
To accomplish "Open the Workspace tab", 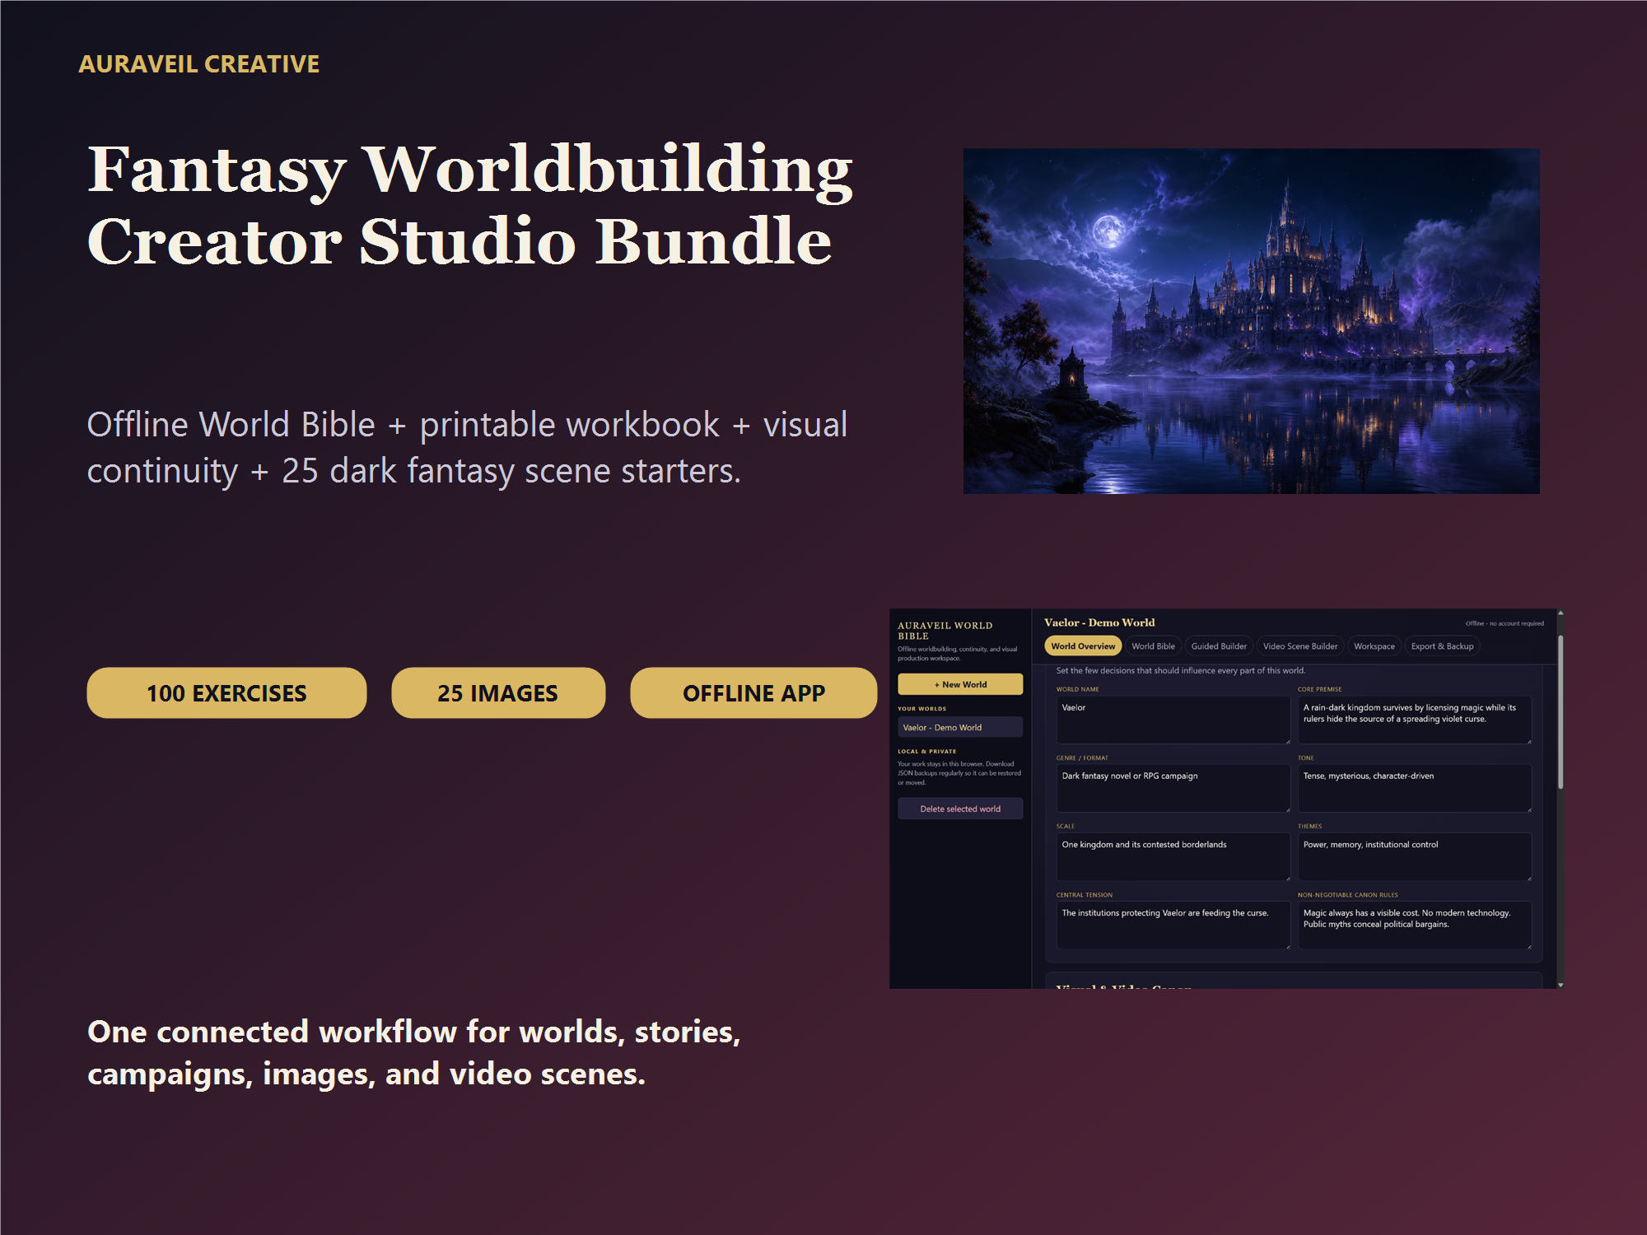I will pyautogui.click(x=1374, y=646).
